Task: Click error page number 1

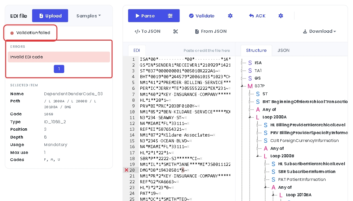Action: click(x=59, y=69)
